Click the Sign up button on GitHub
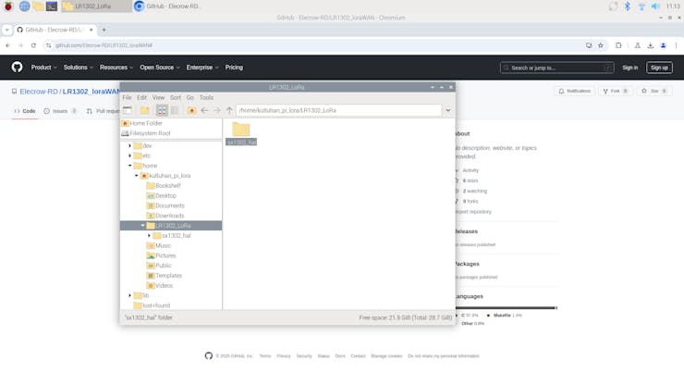 tap(659, 68)
